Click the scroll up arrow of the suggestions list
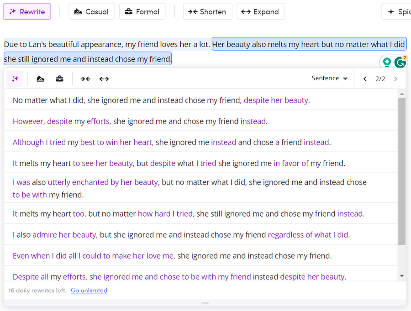The height and width of the screenshot is (311, 411). 402,94
